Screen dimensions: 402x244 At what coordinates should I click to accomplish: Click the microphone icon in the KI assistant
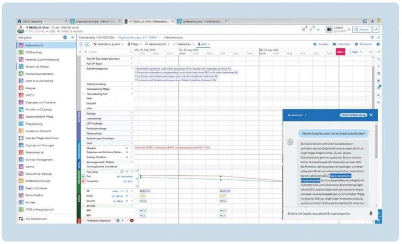pos(371,213)
